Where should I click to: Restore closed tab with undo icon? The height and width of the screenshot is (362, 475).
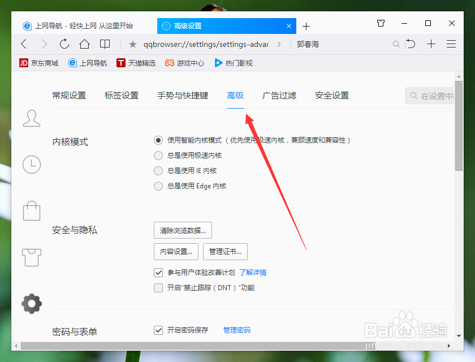(x=411, y=44)
